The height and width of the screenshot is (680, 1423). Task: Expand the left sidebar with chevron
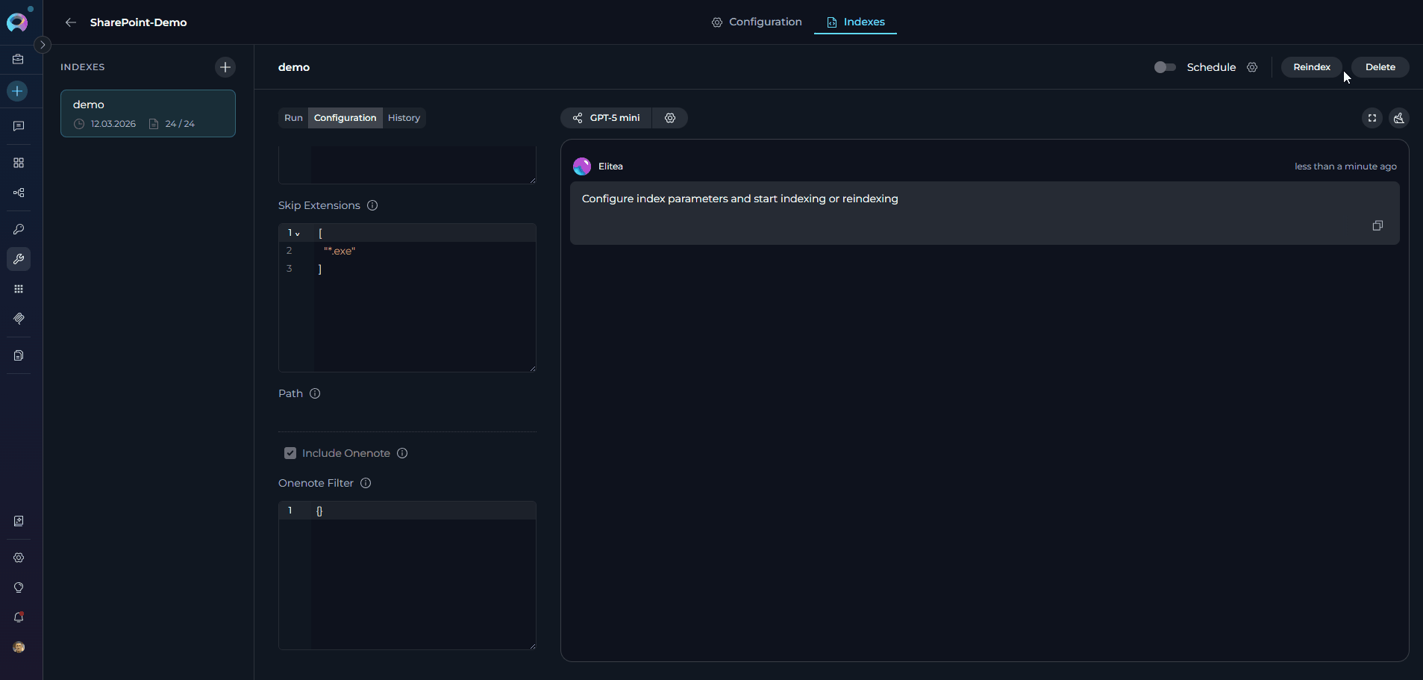43,45
